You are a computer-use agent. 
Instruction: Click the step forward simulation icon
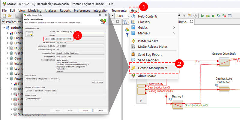[208, 16]
